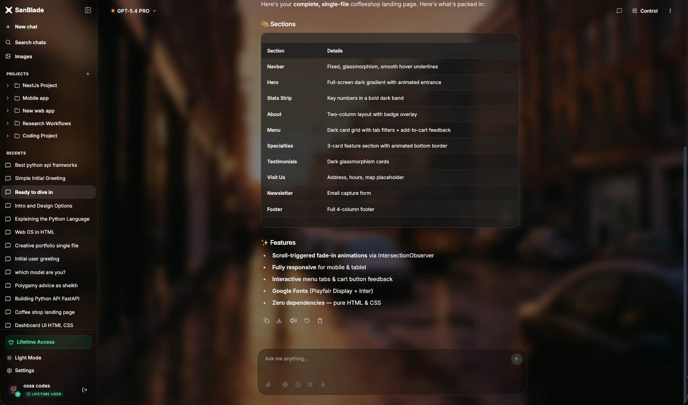Image resolution: width=688 pixels, height=405 pixels.
Task: Click the ossa codes user avatar
Action: click(x=14, y=389)
